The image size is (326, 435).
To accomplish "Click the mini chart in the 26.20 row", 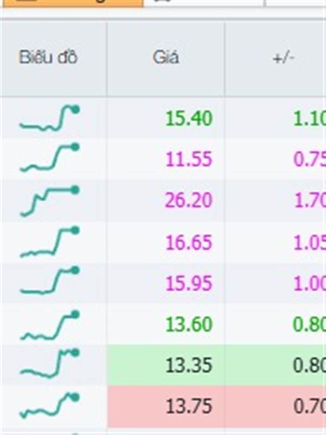I will (x=49, y=200).
